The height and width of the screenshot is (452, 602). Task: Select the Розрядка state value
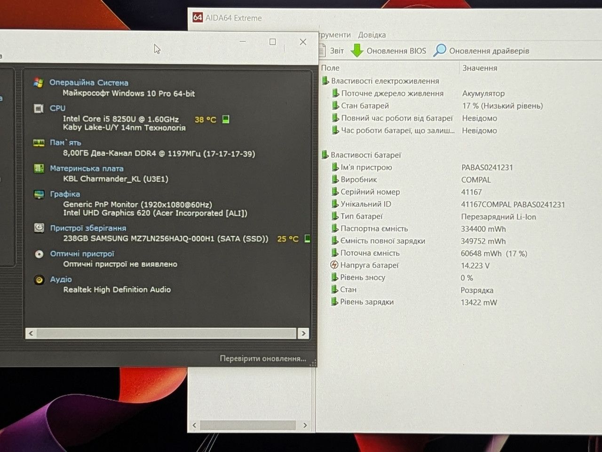[x=477, y=291]
